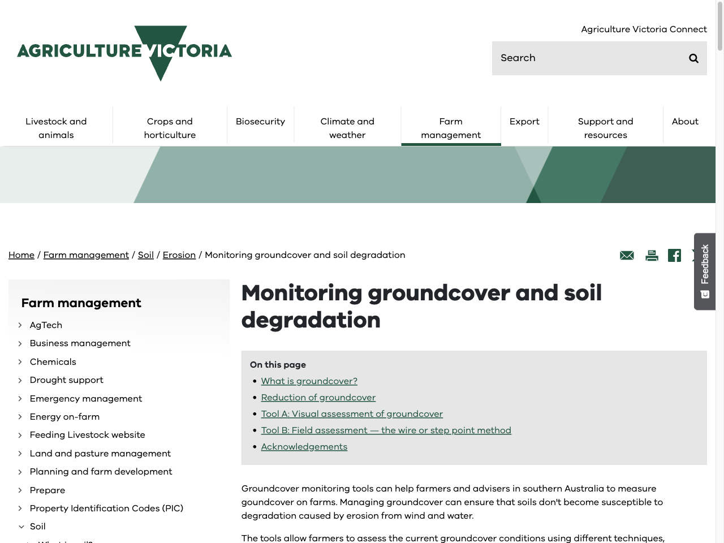Navigate to Home via the breadcrumb
The width and height of the screenshot is (724, 543).
click(21, 255)
